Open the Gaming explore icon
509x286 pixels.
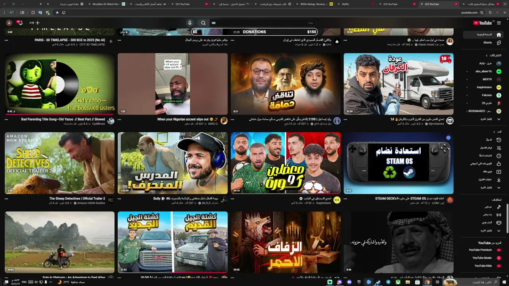pos(499,222)
